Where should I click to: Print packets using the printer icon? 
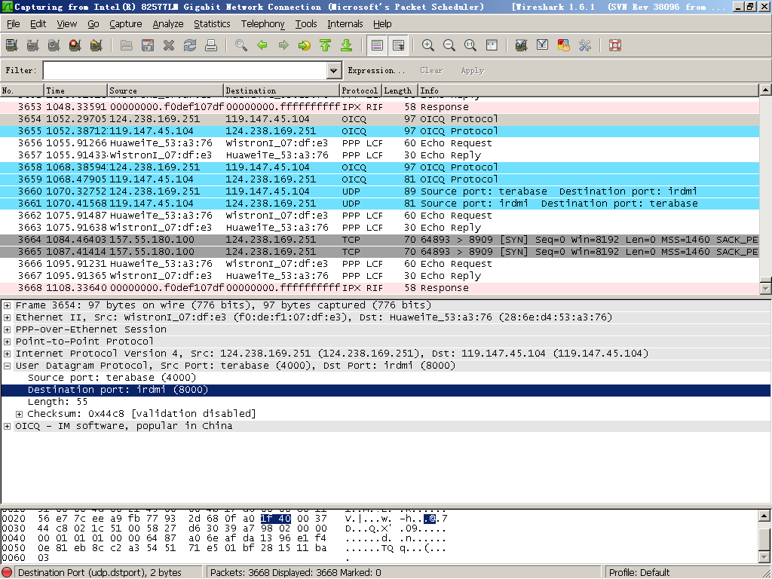tap(211, 46)
